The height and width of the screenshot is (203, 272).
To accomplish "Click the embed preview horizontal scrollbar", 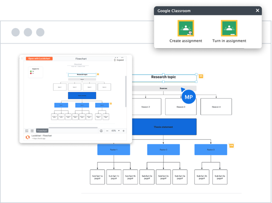I will pyautogui.click(x=73, y=127).
